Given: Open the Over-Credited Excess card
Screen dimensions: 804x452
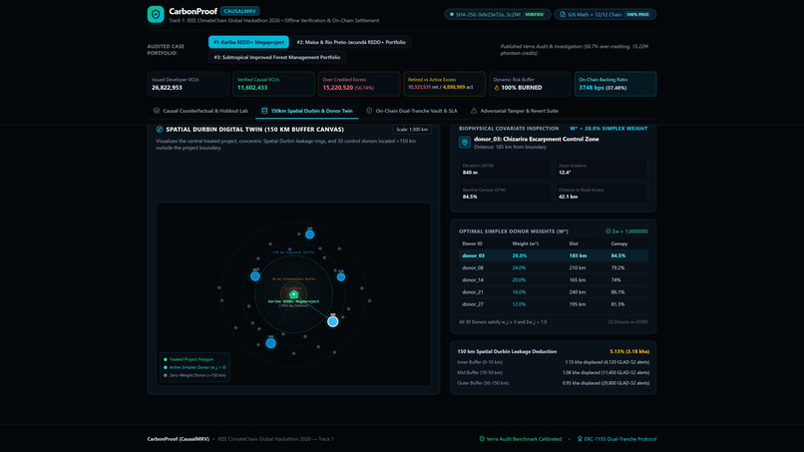Looking at the screenshot, I should tap(359, 84).
